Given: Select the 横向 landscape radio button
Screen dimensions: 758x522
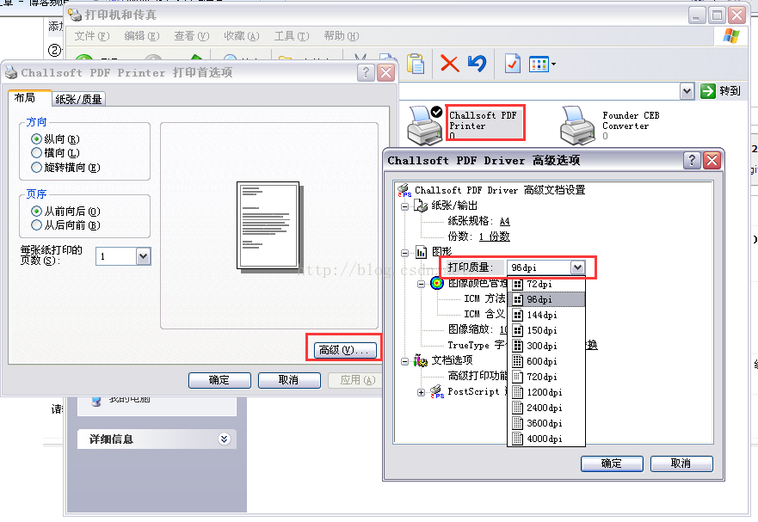Looking at the screenshot, I should click(x=36, y=153).
